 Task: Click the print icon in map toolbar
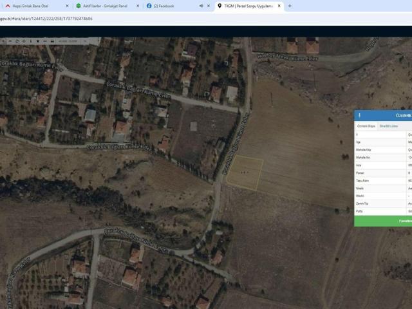pyautogui.click(x=52, y=41)
